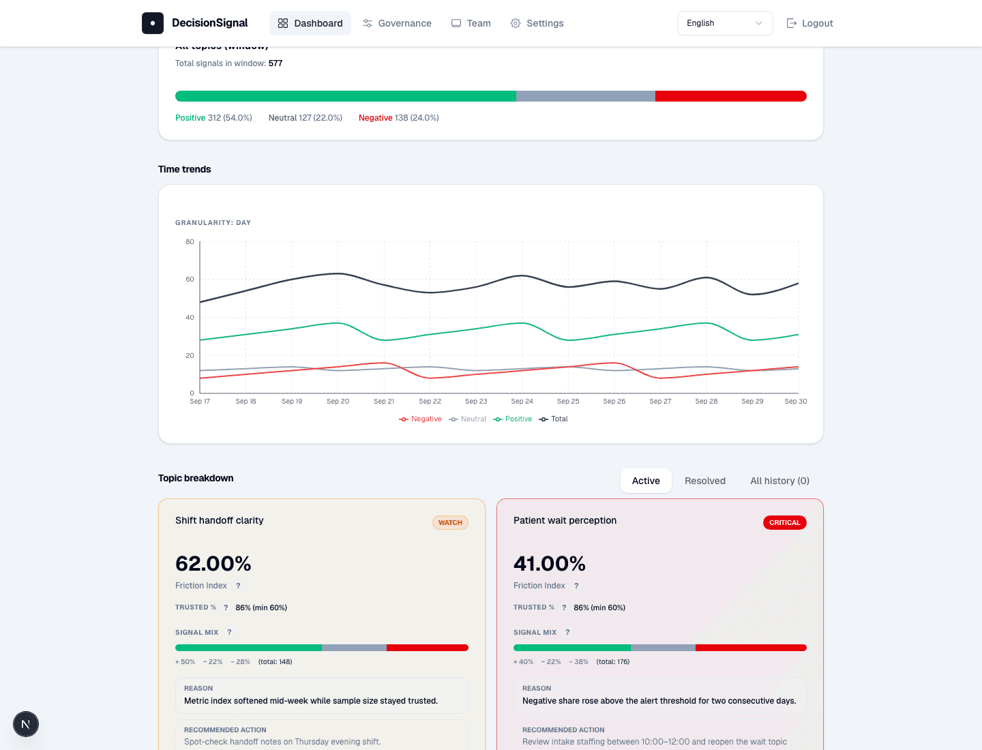982x750 pixels.
Task: Click the Shift handoff clarity card title
Action: tap(220, 520)
